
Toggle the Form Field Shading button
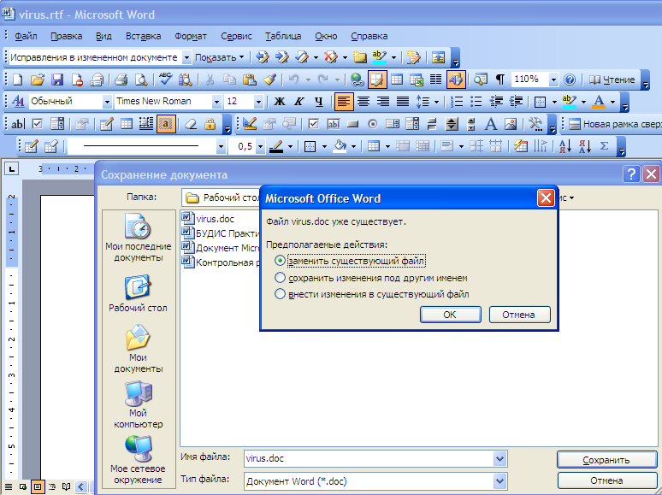(x=166, y=124)
